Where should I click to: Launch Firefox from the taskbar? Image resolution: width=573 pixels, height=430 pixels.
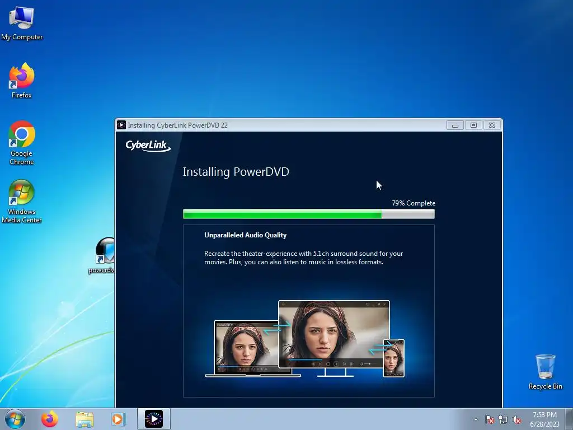50,419
